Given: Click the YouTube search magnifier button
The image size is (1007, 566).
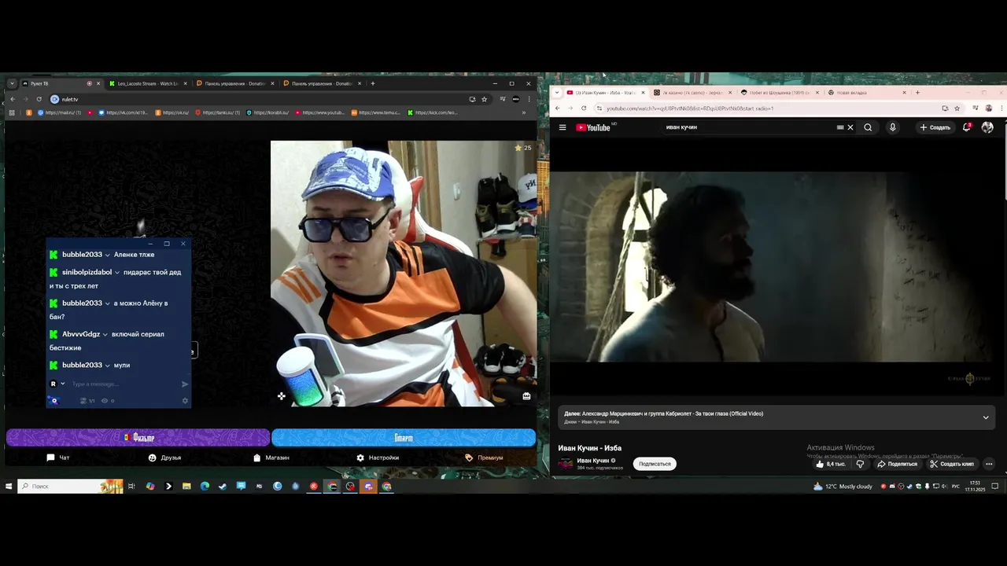Looking at the screenshot, I should coord(868,127).
